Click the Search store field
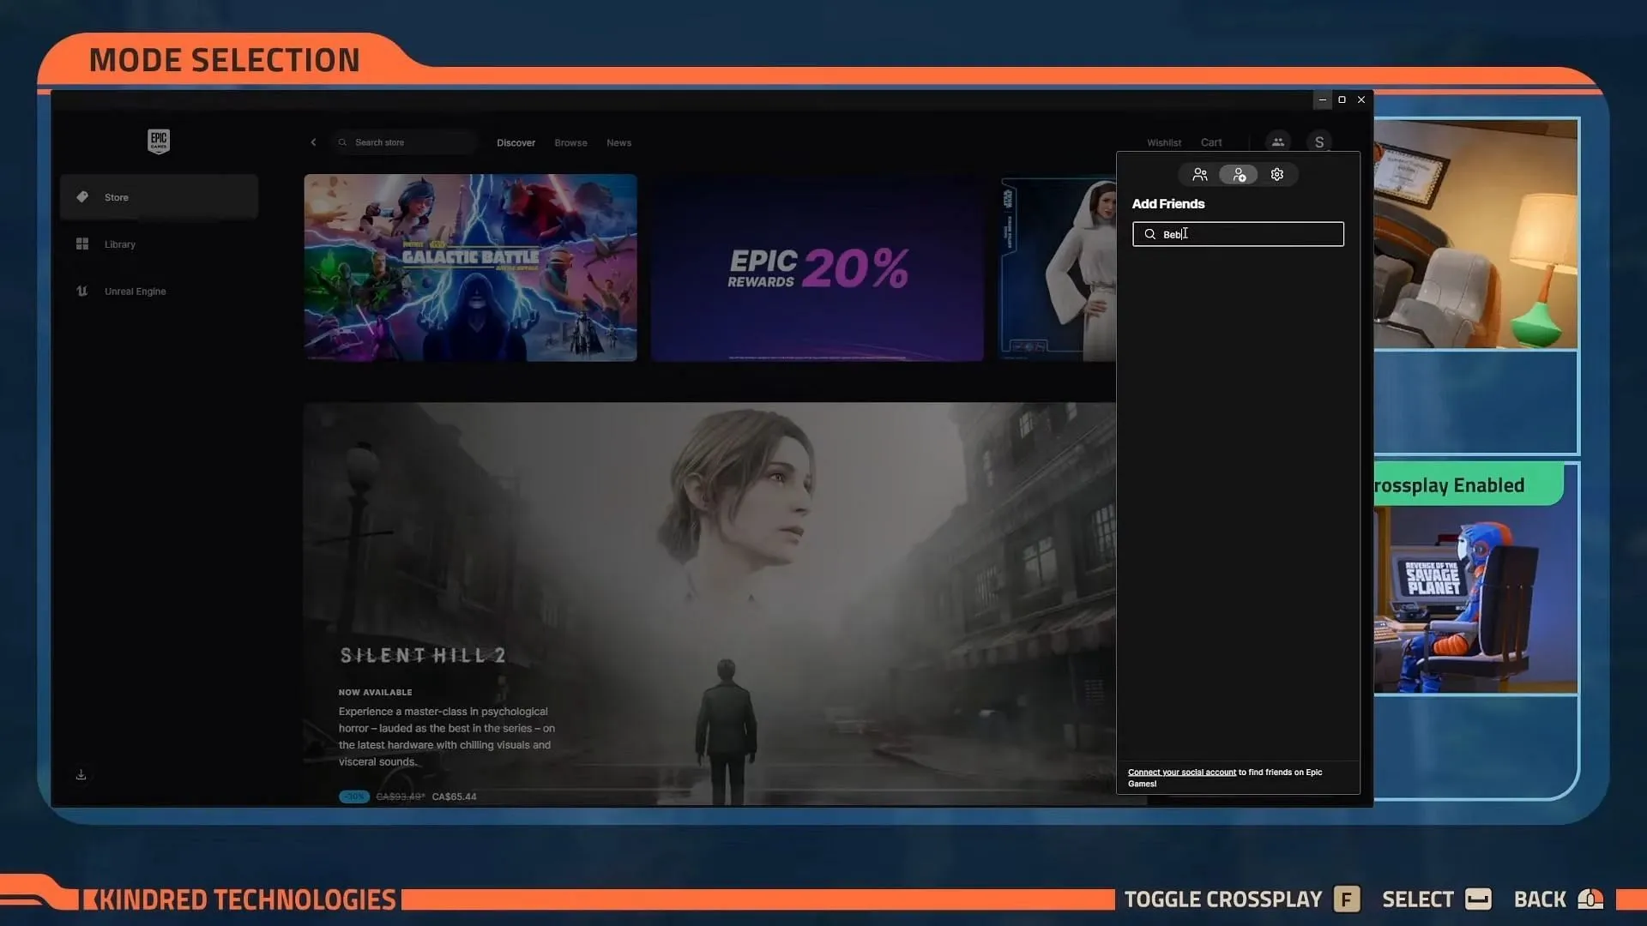 click(405, 142)
